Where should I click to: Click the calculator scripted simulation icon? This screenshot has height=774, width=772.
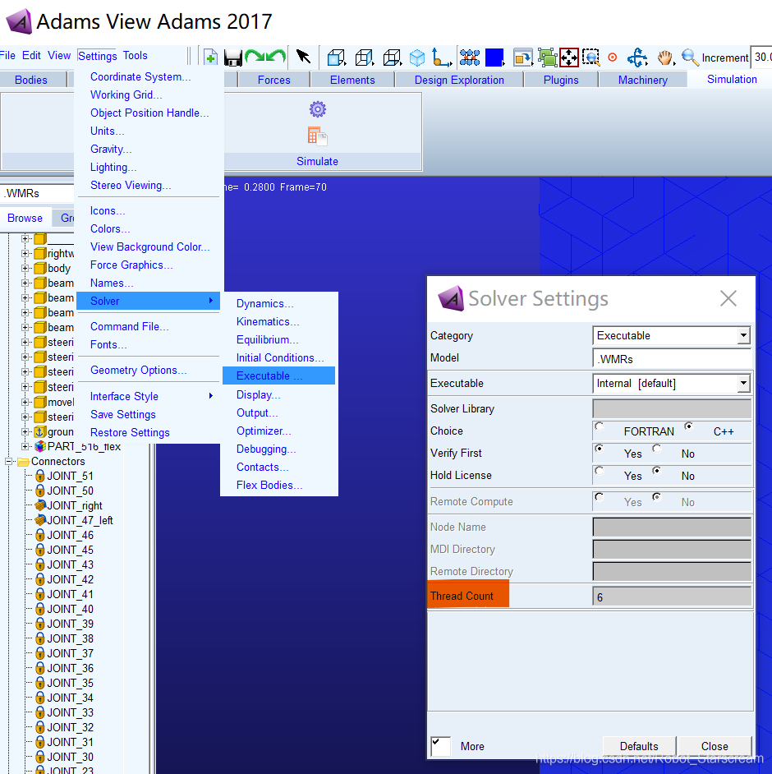[317, 136]
